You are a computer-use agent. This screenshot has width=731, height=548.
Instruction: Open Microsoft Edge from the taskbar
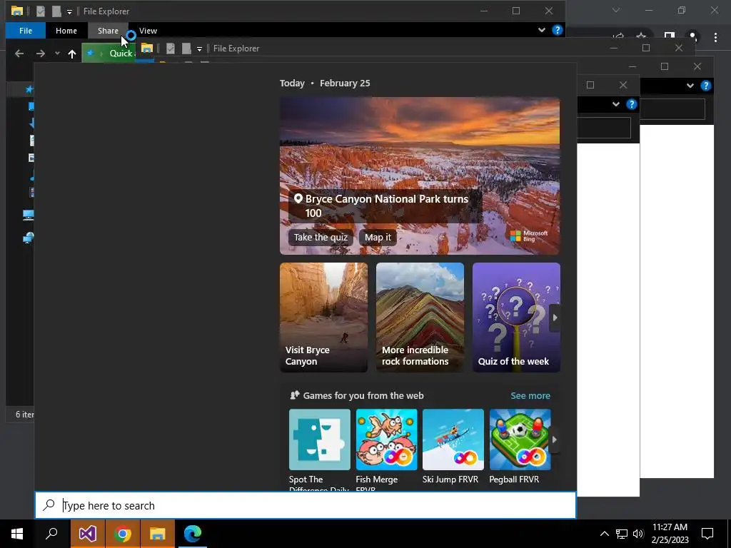pyautogui.click(x=193, y=534)
